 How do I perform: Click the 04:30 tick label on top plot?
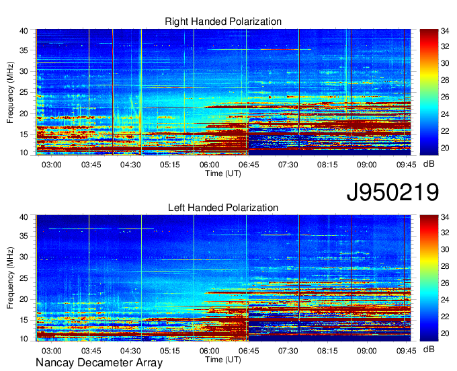[x=130, y=165]
